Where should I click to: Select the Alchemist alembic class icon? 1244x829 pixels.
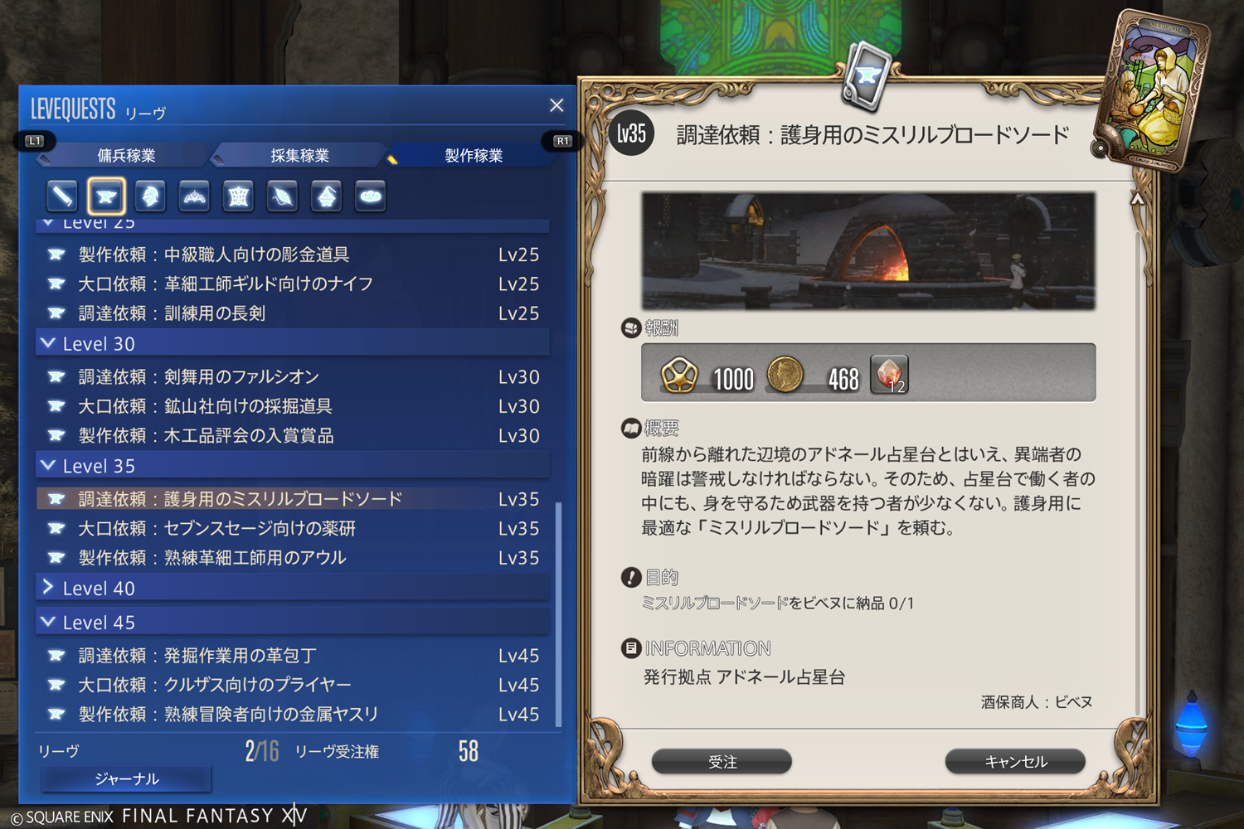click(x=326, y=196)
